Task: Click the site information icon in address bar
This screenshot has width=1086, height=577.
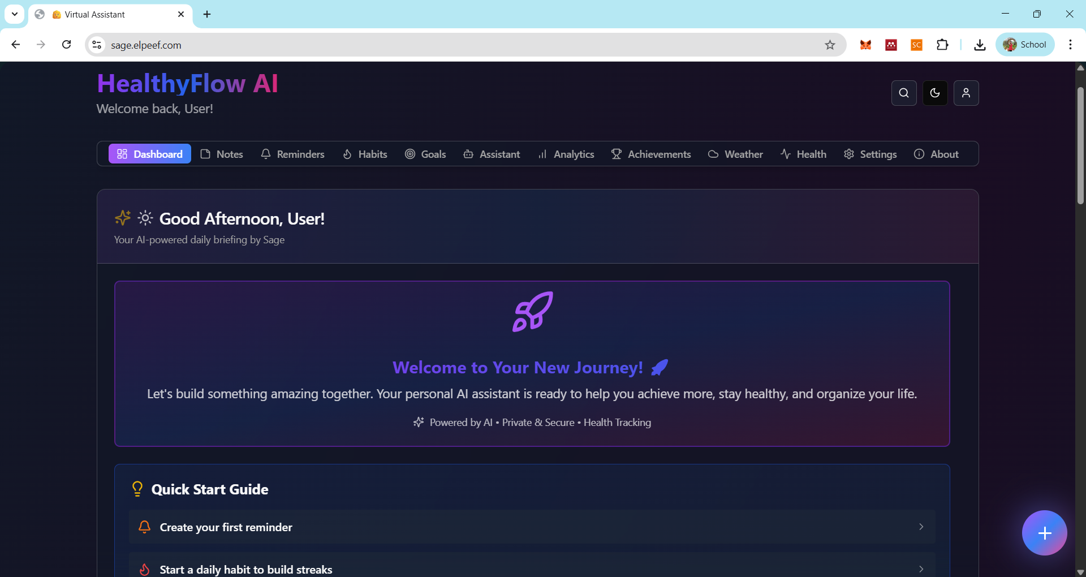Action: [x=97, y=45]
